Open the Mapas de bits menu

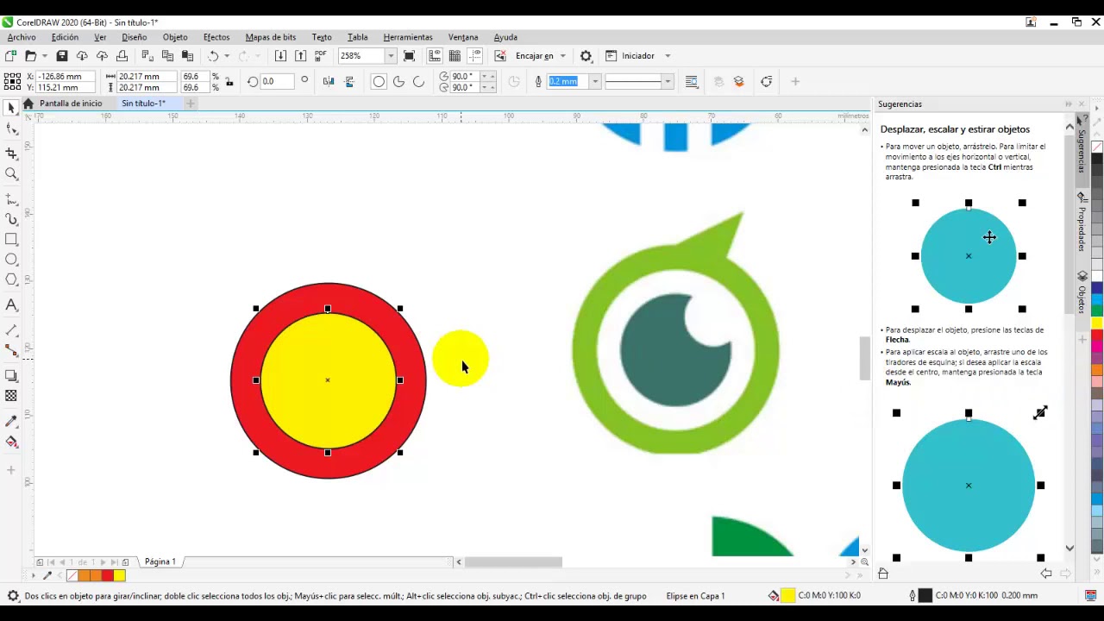271,37
